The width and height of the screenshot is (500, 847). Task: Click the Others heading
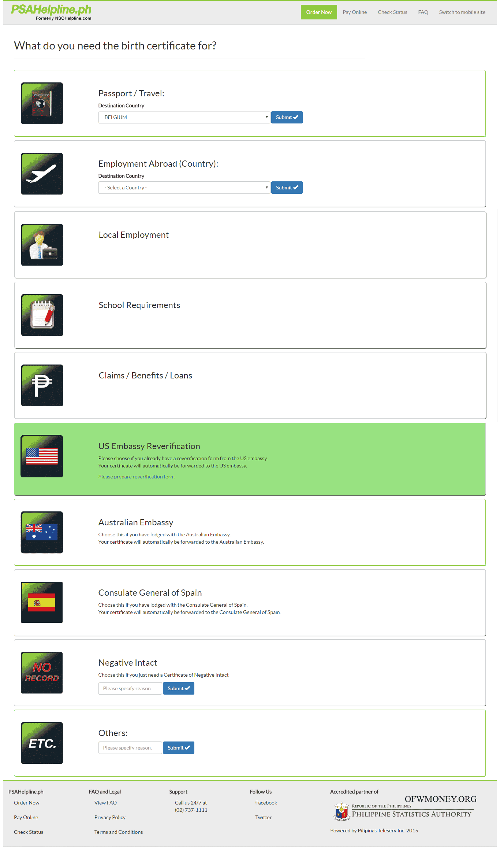(x=113, y=733)
